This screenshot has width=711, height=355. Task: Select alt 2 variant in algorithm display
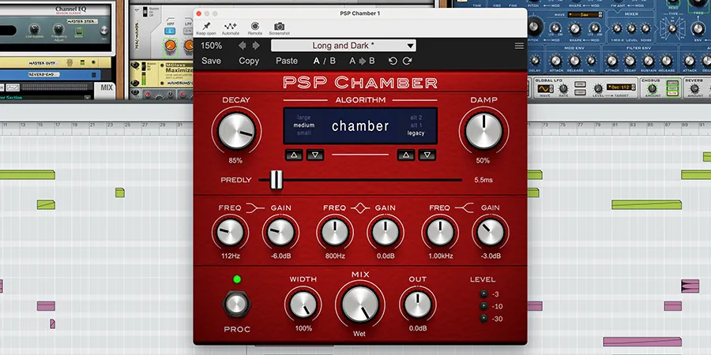416,118
